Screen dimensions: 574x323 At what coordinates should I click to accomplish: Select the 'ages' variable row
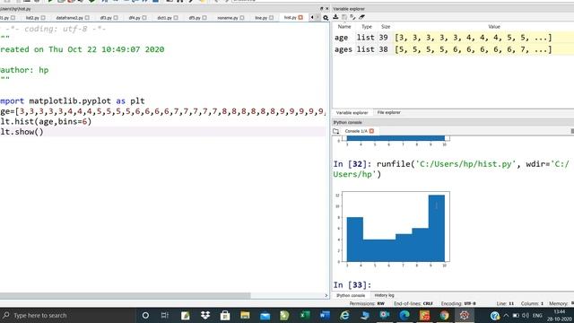pyautogui.click(x=453, y=49)
